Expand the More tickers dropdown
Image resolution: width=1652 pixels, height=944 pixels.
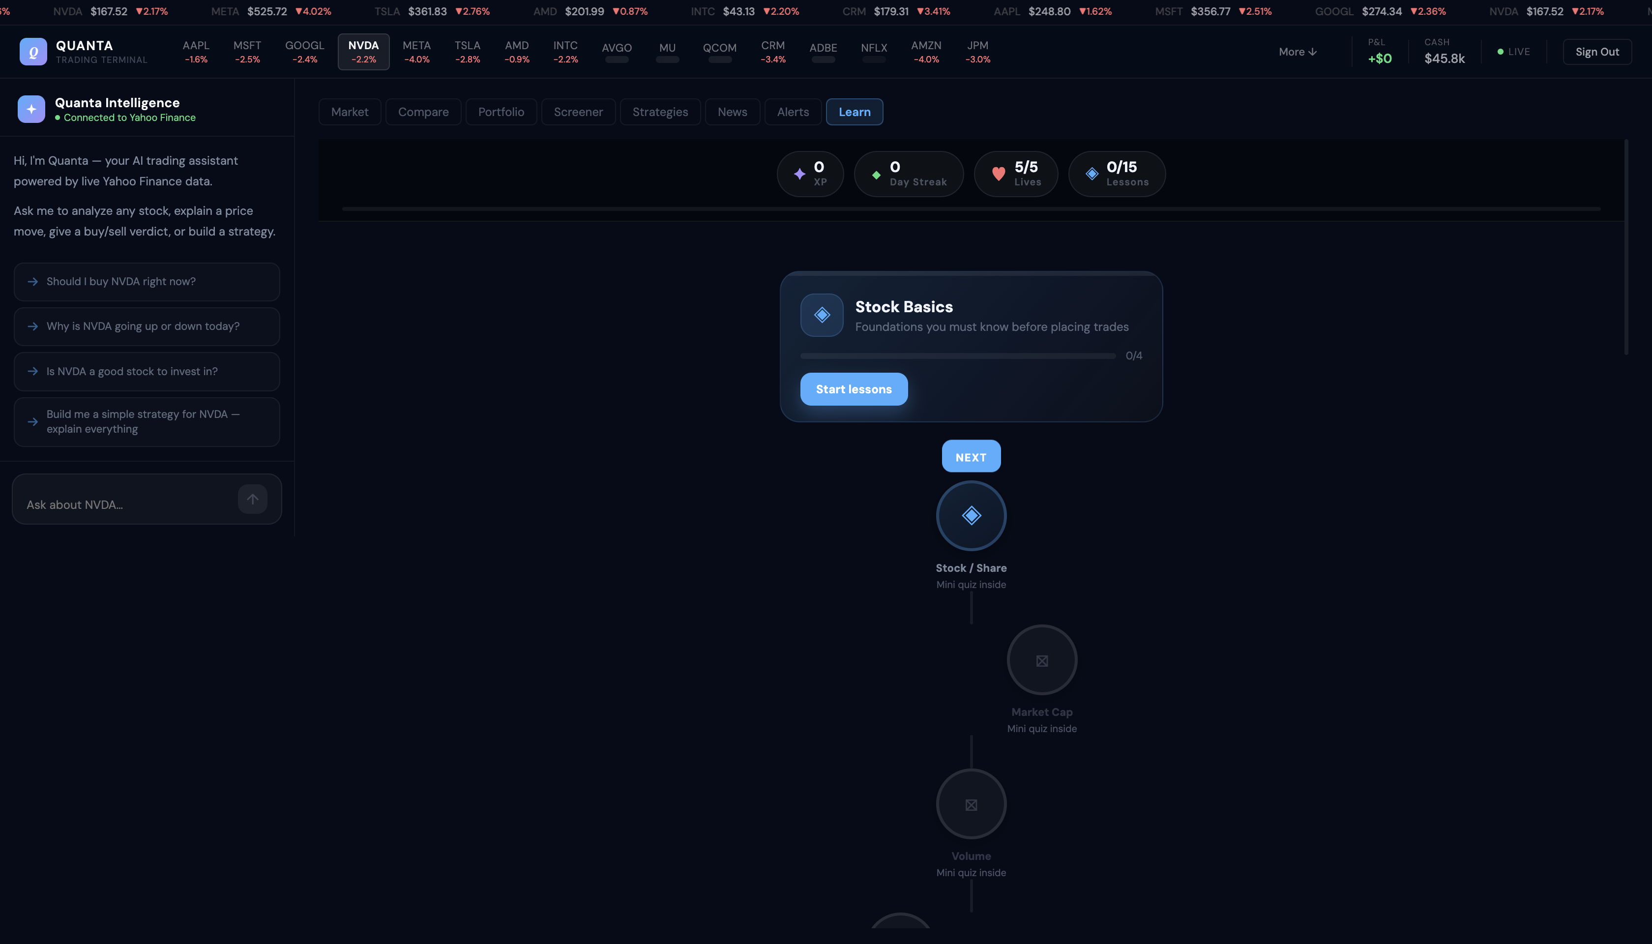[x=1297, y=52]
